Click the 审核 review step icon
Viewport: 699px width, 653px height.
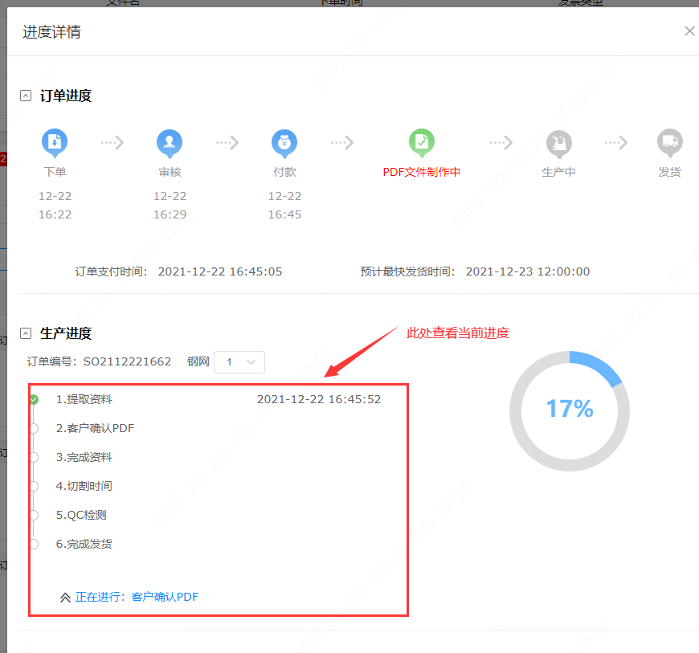(x=170, y=142)
